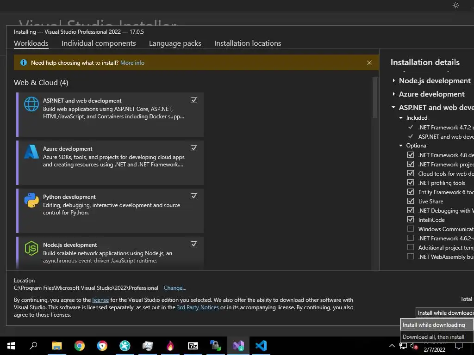Uncheck .NET Framework 4.8 optional component
This screenshot has height=355, width=474.
410,155
